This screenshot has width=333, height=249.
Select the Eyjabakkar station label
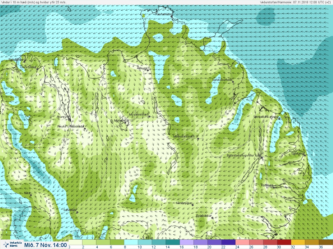(204, 216)
